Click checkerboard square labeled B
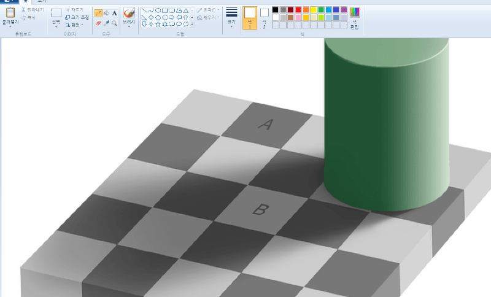 [261, 210]
